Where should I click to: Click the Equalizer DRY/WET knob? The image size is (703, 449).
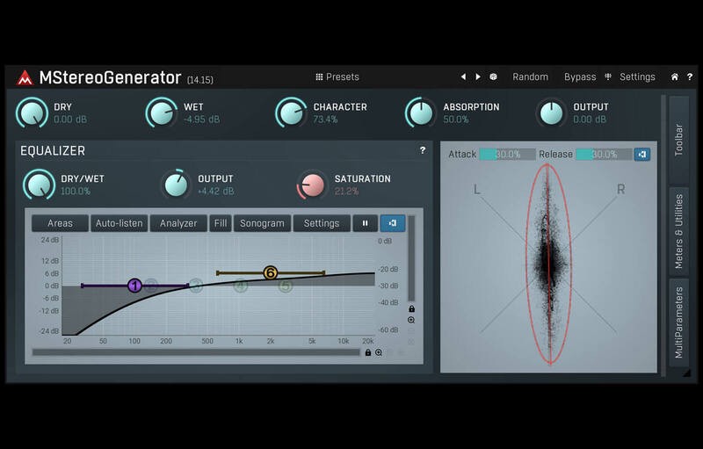tap(39, 185)
